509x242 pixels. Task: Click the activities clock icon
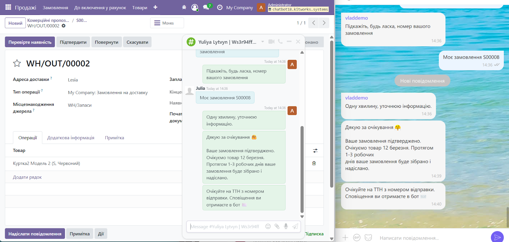click(x=220, y=7)
